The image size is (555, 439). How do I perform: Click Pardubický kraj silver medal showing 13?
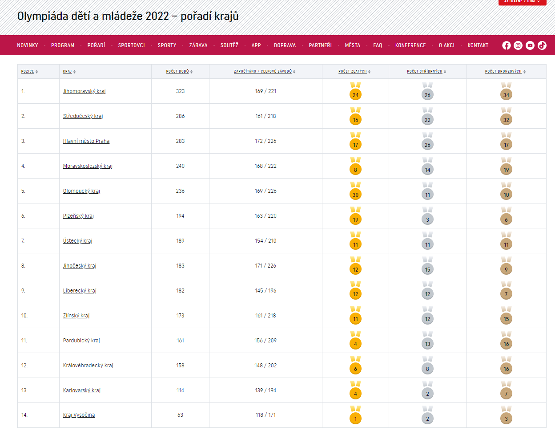427,340
